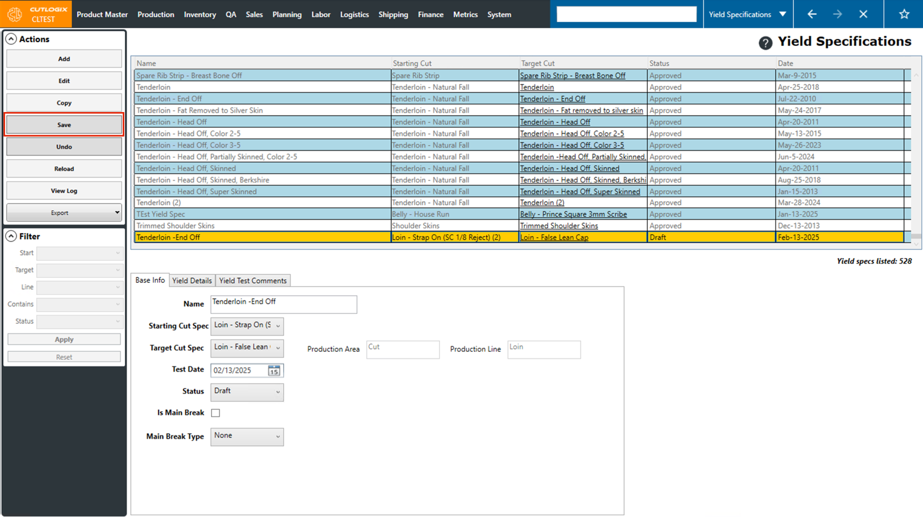This screenshot has width=923, height=517.
Task: Click the Name text field
Action: coord(283,304)
